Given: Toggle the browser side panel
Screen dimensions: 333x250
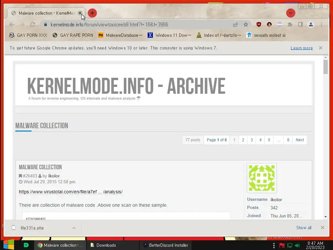Looking at the screenshot, I should point(300,25).
